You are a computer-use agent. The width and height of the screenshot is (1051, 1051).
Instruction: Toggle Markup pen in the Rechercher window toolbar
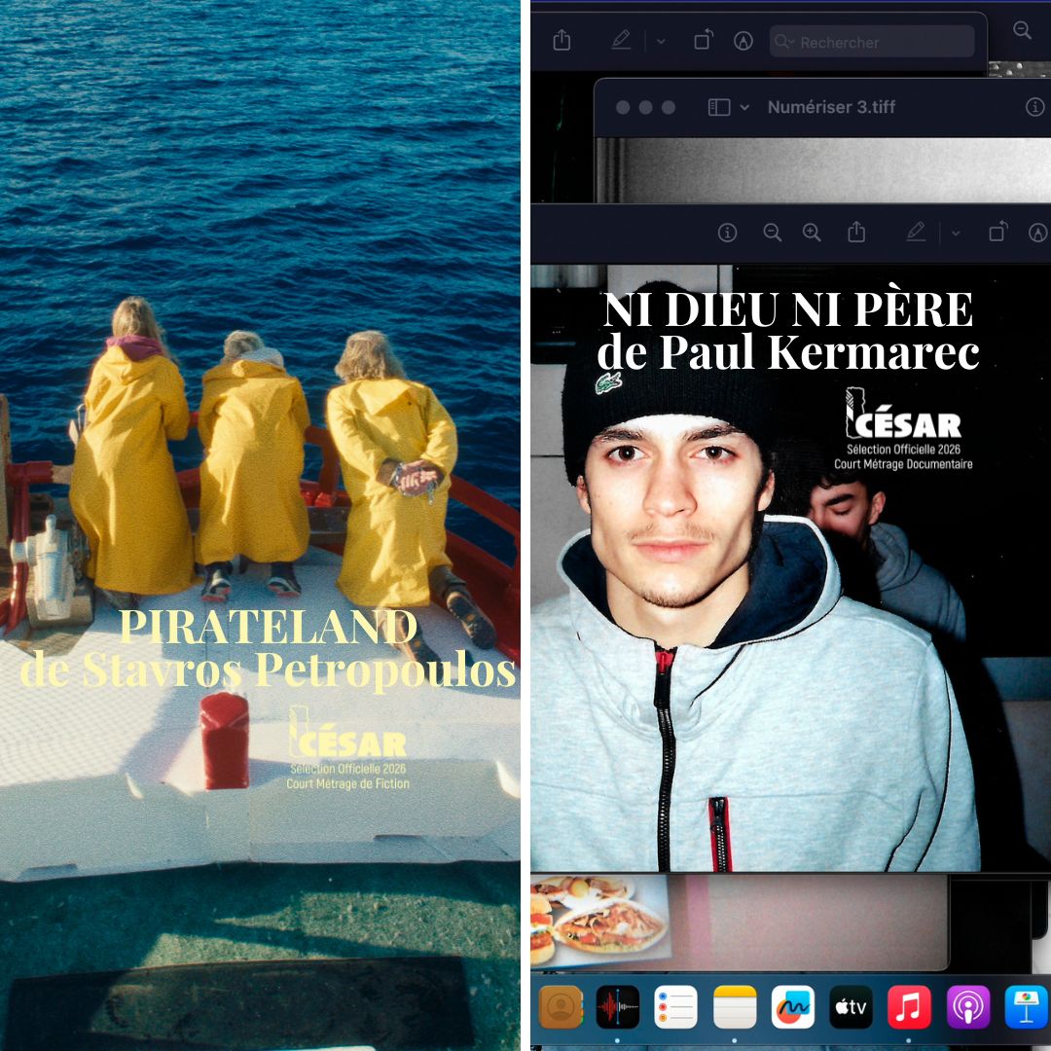pos(621,41)
